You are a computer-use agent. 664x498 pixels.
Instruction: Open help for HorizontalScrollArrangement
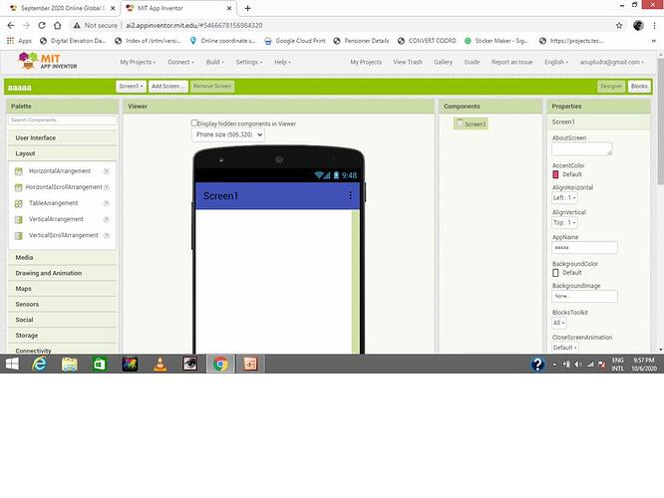pos(107,187)
